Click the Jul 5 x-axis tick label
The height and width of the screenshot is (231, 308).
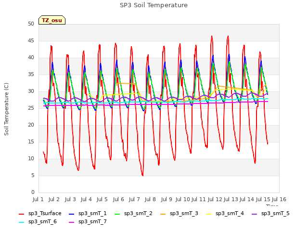102,199
